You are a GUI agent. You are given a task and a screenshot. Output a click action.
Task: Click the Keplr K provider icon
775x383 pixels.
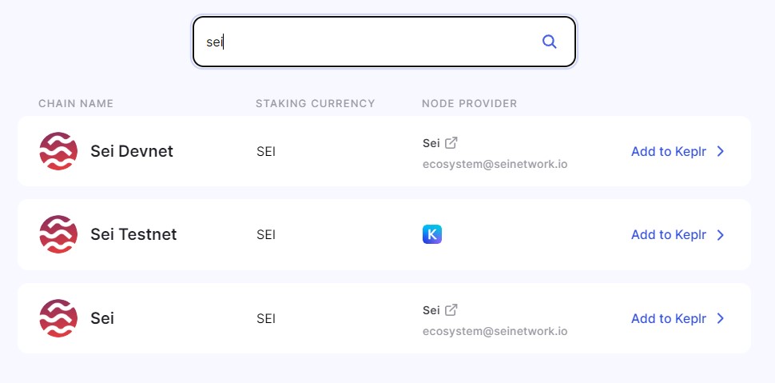click(432, 234)
